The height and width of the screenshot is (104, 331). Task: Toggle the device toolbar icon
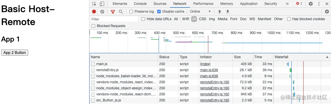[102, 4]
